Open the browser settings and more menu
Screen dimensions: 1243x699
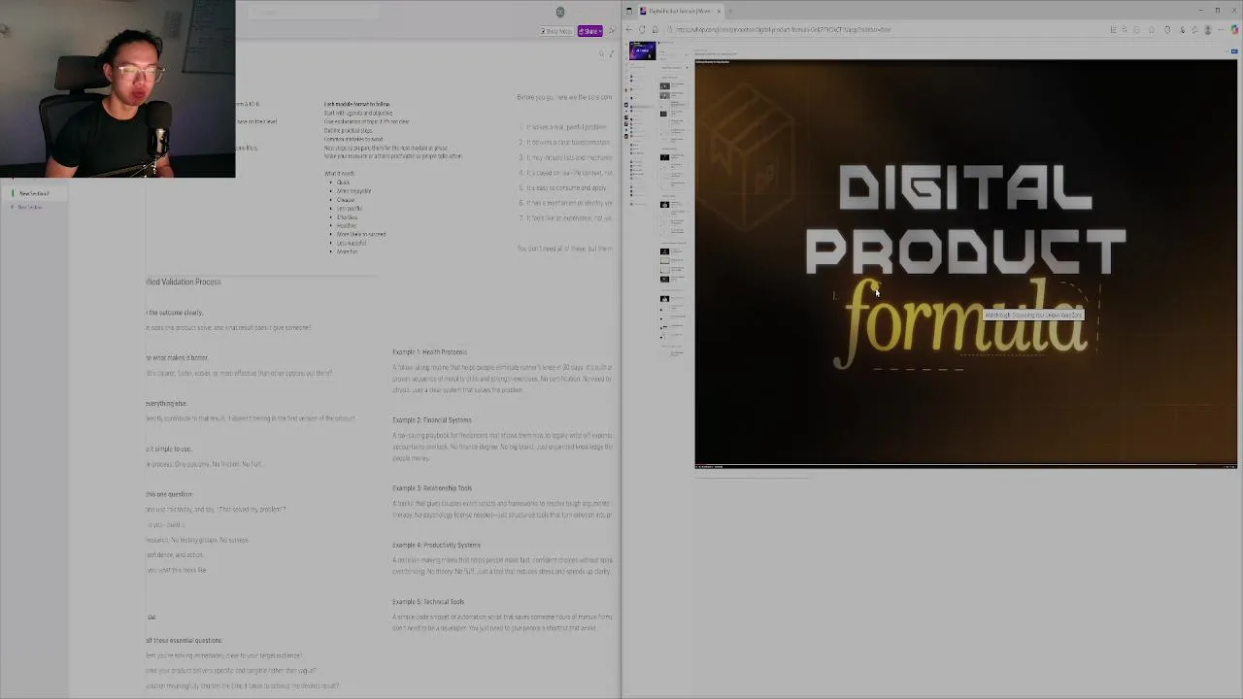click(1222, 29)
